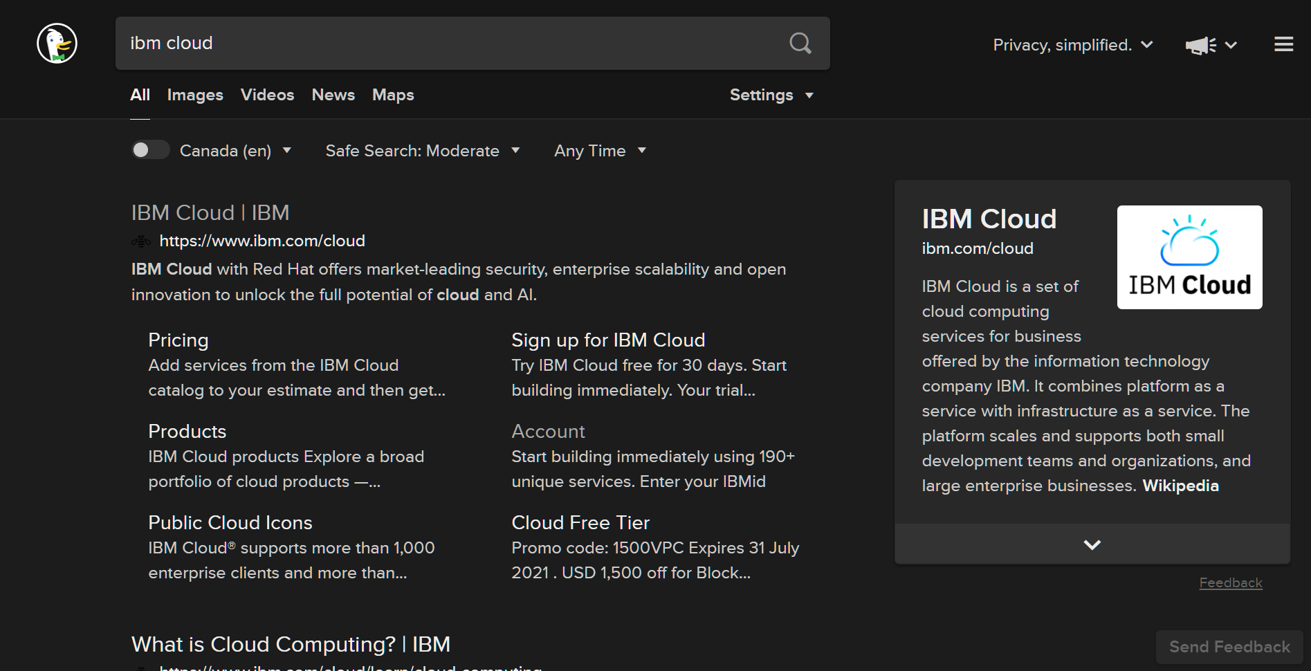Click Try IBM Cloud free for 30 days text

pyautogui.click(x=649, y=378)
